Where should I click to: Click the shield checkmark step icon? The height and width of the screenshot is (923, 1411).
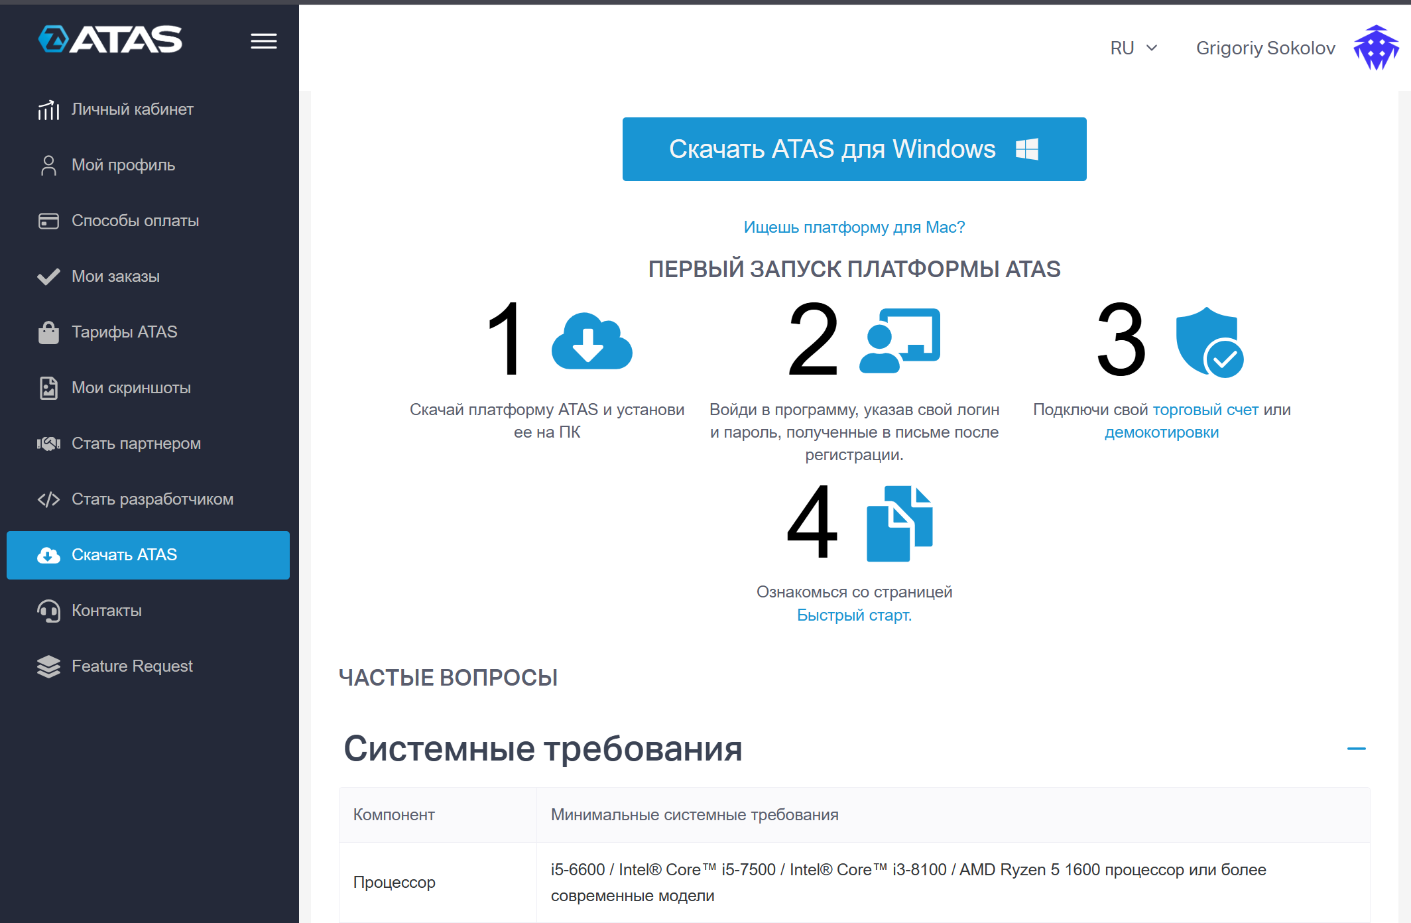1209,341
